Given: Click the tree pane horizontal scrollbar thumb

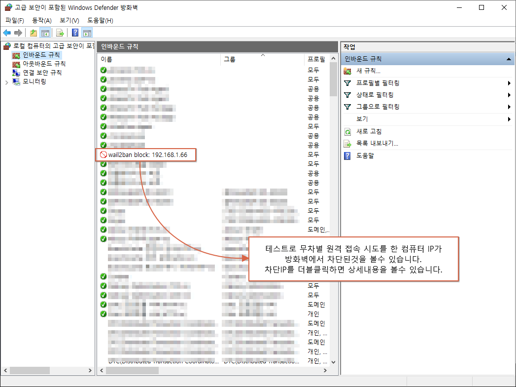Looking at the screenshot, I should pyautogui.click(x=30, y=371).
